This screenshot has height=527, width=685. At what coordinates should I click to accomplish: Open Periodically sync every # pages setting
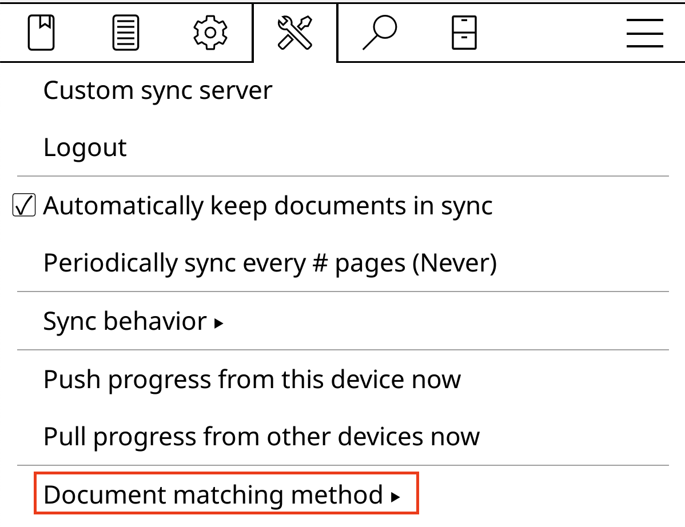[270, 262]
